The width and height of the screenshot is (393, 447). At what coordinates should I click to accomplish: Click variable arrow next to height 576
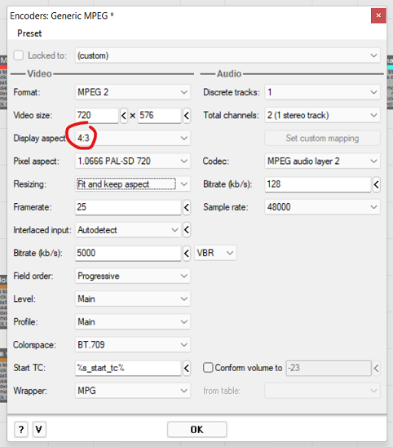(187, 116)
